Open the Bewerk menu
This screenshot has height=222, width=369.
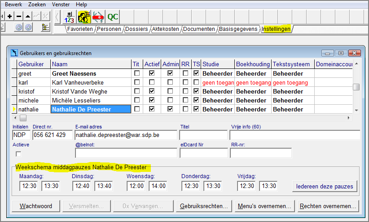(13, 4)
